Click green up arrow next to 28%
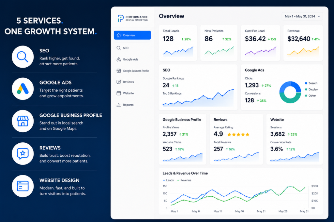 183,39
